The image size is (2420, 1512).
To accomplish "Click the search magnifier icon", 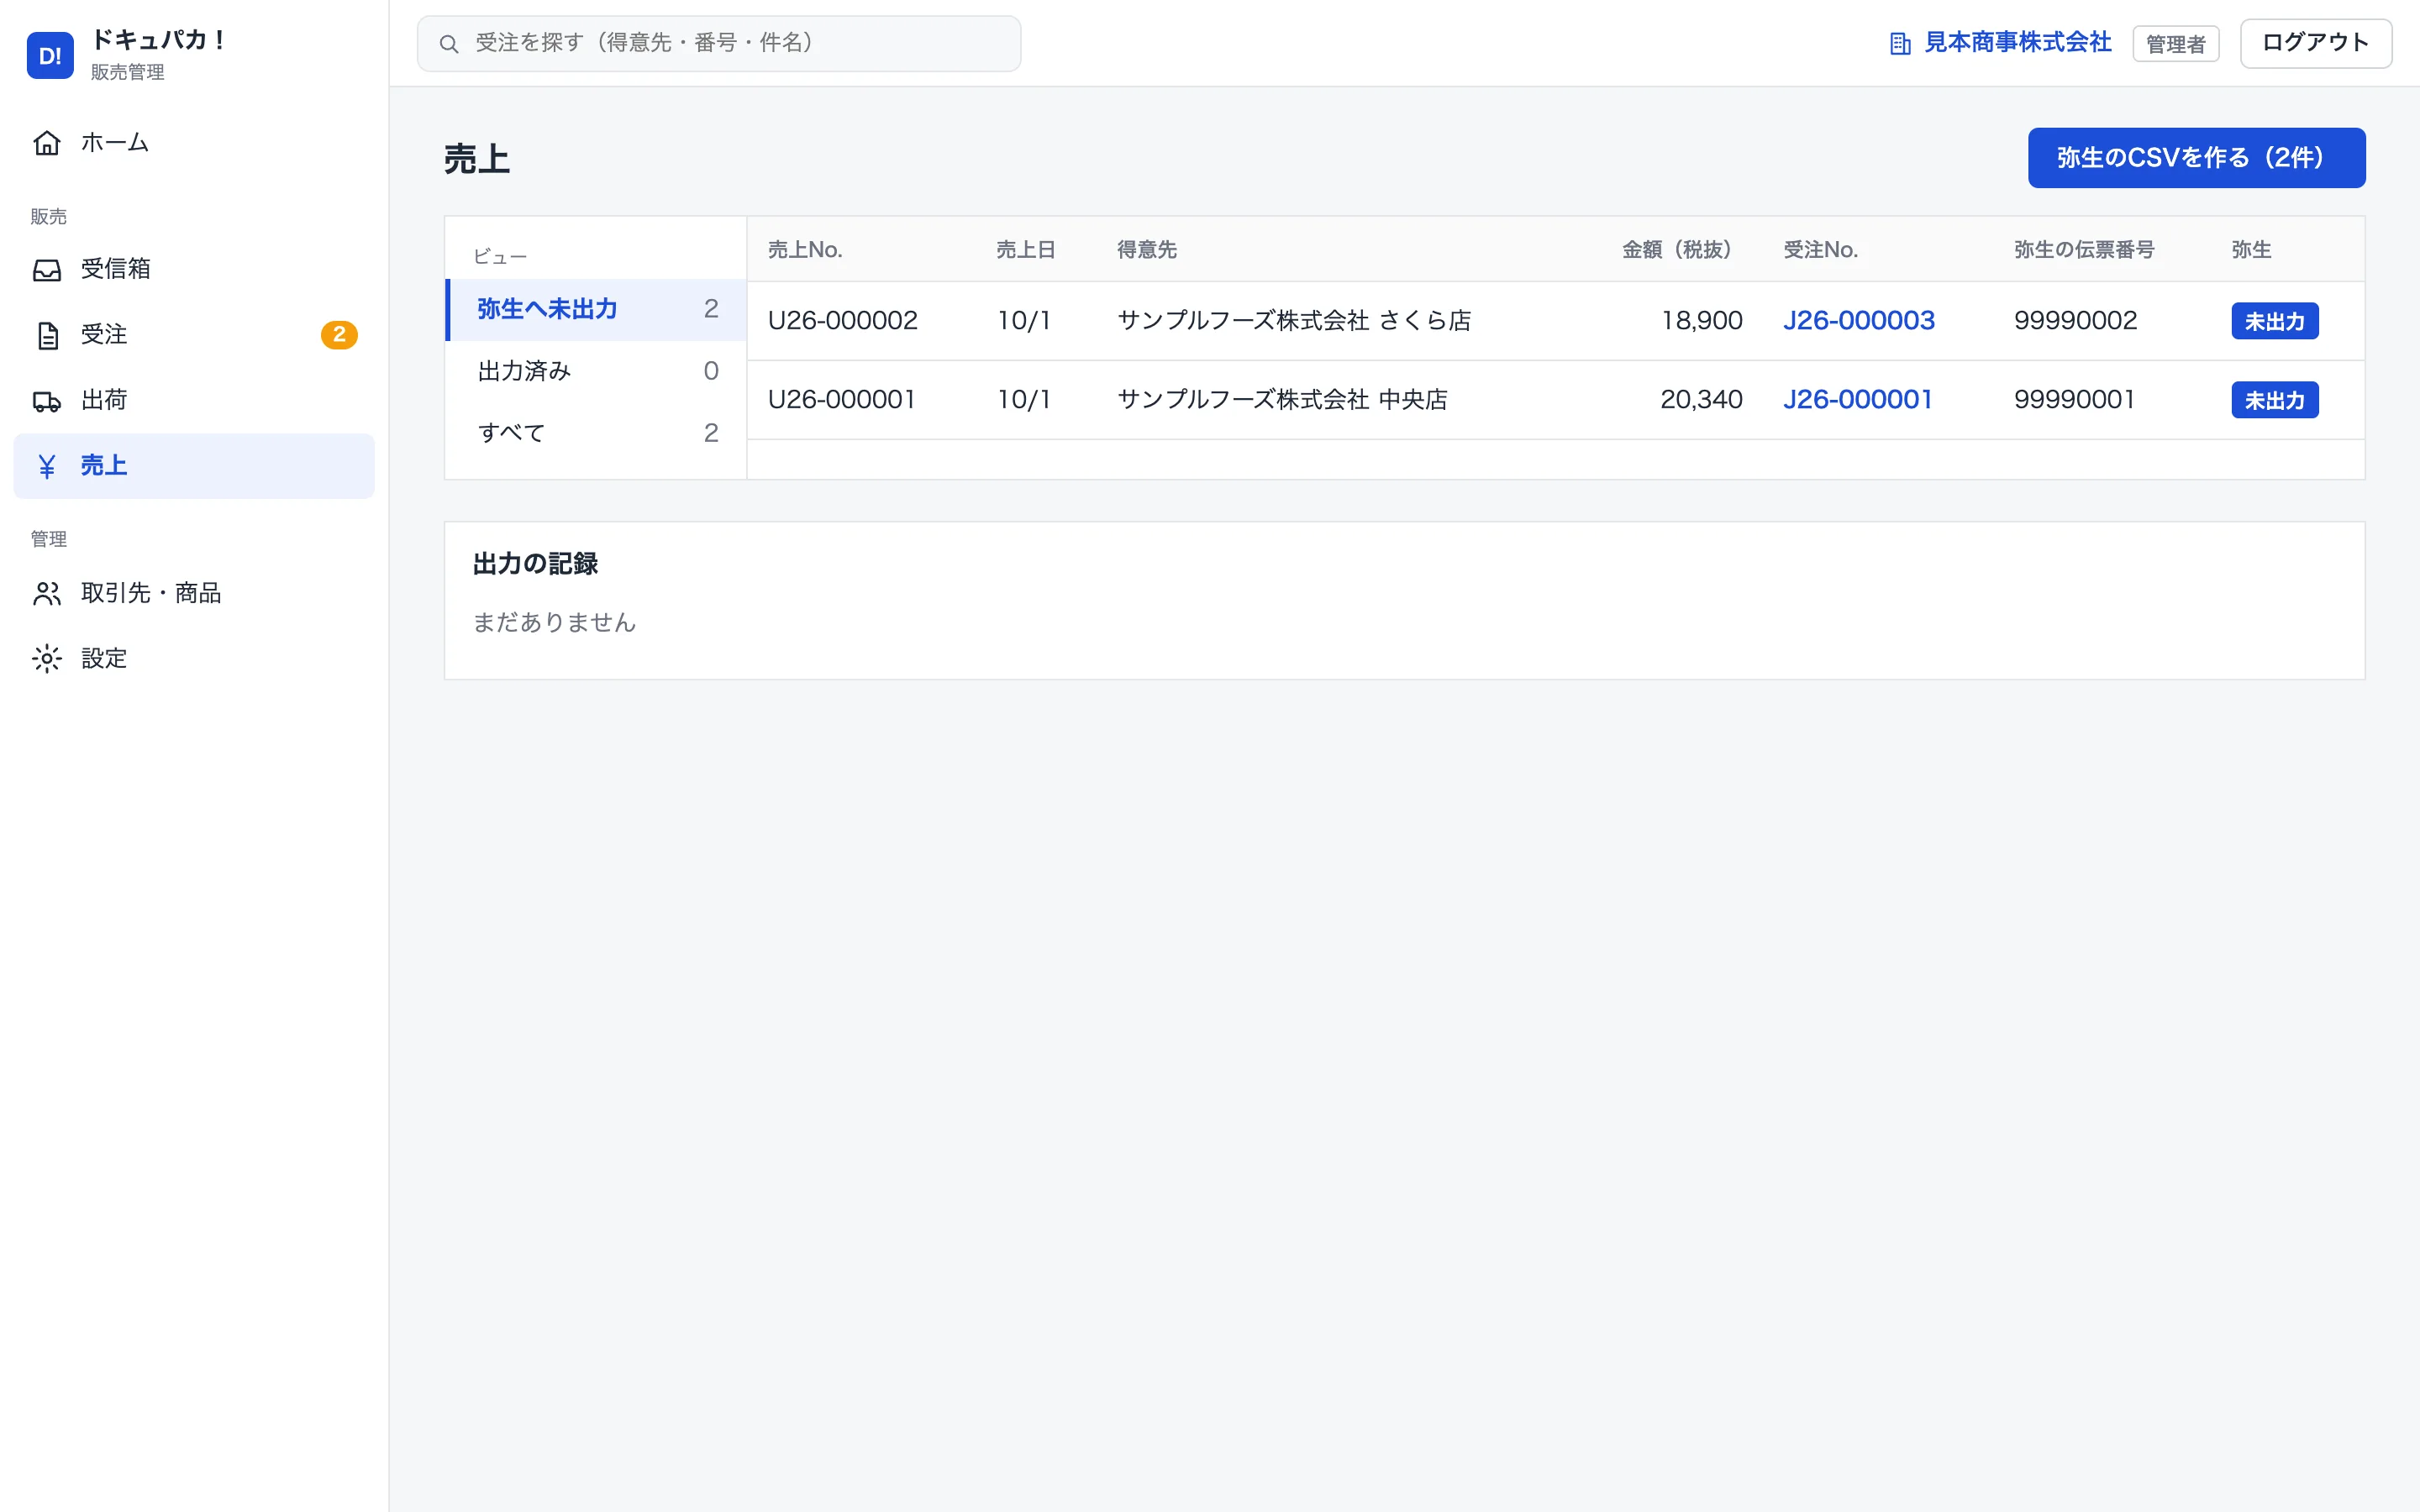I will [449, 44].
